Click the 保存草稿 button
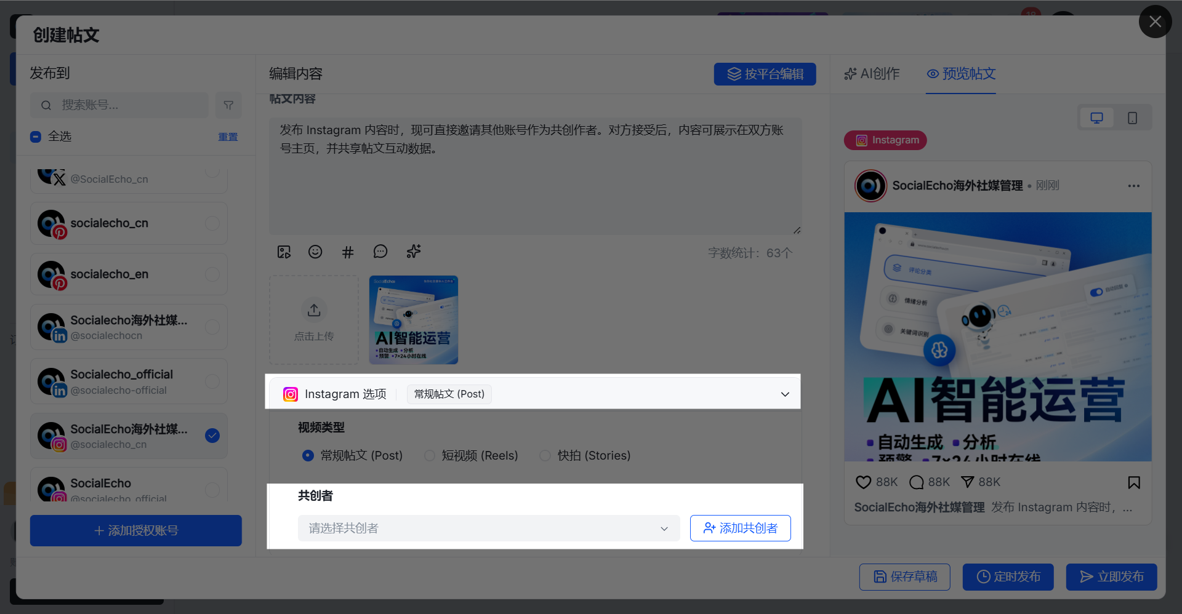 (905, 577)
